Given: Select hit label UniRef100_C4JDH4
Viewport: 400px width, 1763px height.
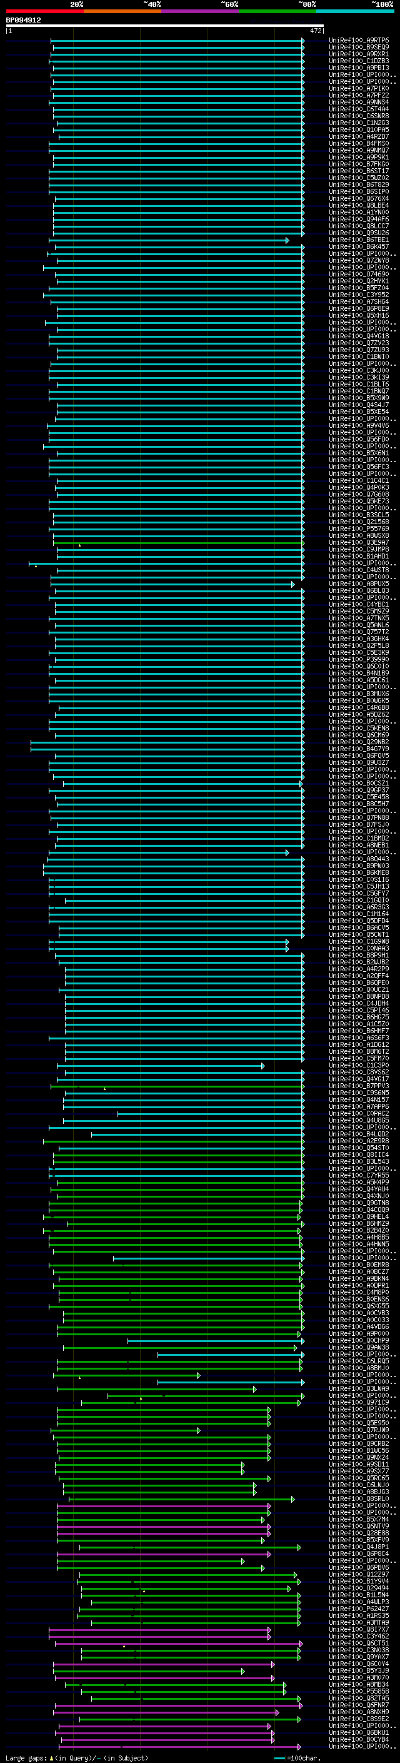Looking at the screenshot, I should pos(359,1003).
